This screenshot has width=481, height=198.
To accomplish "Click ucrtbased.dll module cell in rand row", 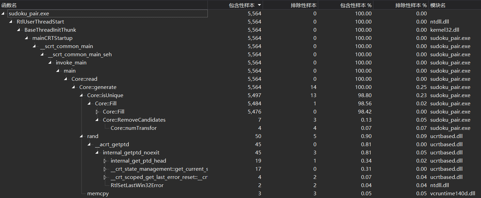I will [446, 136].
